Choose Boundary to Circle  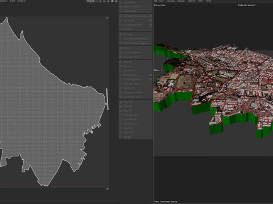135,92
